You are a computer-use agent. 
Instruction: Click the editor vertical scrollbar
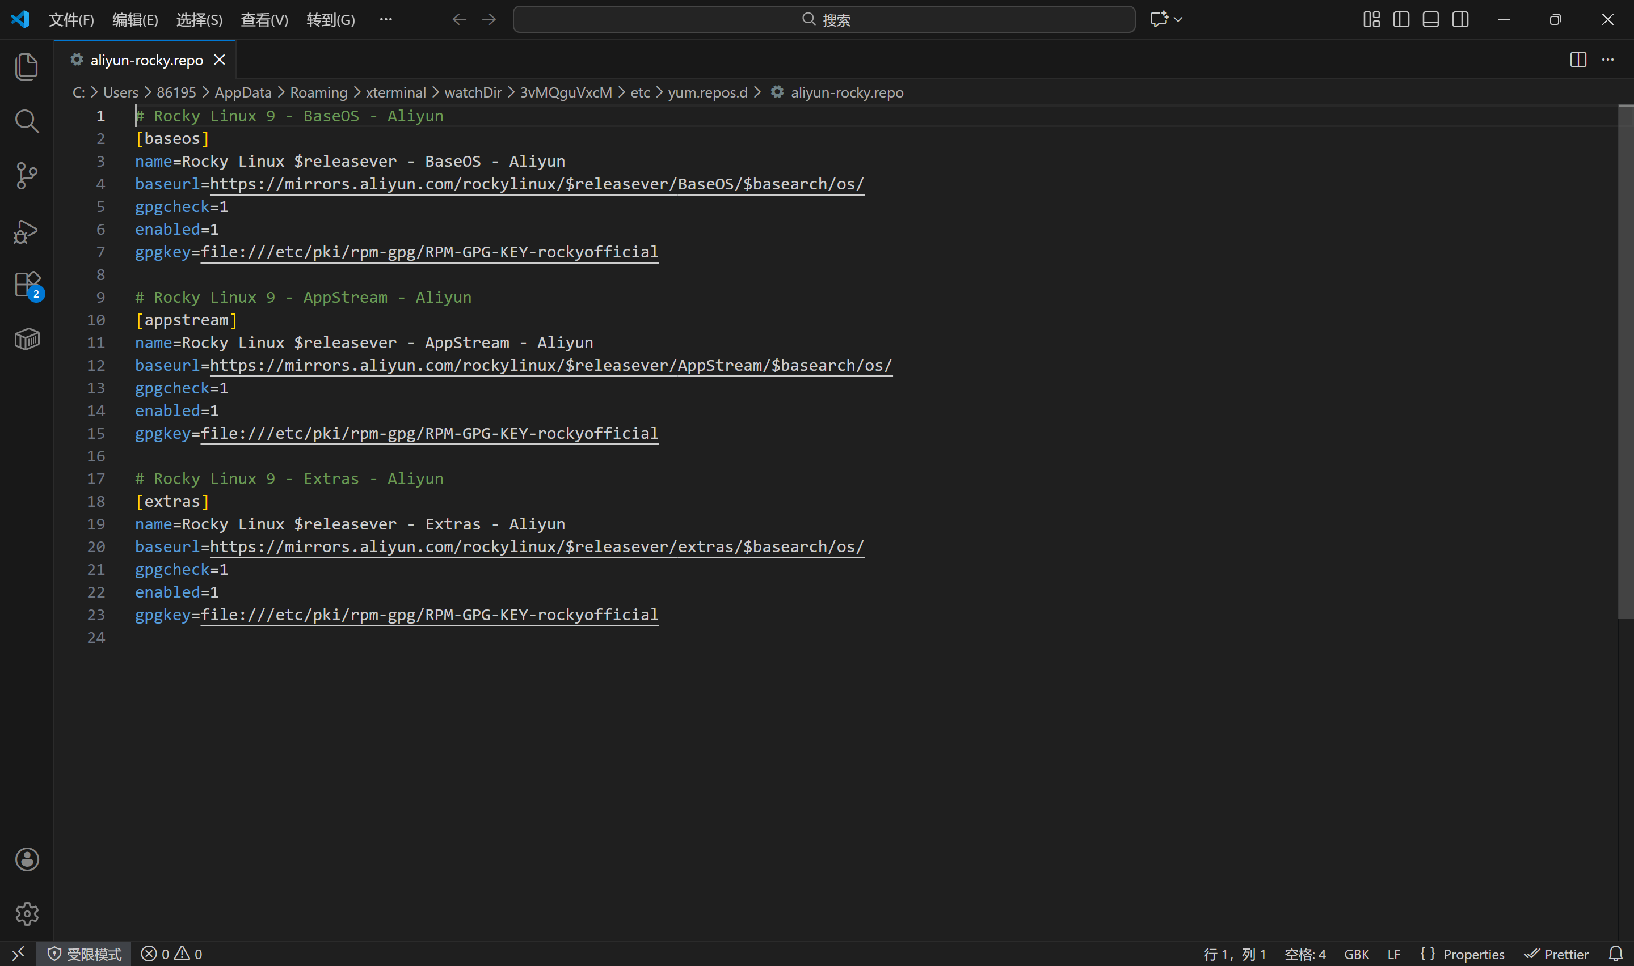[1625, 362]
